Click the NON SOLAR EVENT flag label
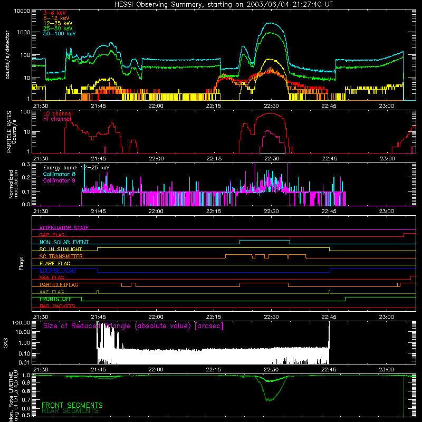This screenshot has height=422, width=422. coord(64,242)
